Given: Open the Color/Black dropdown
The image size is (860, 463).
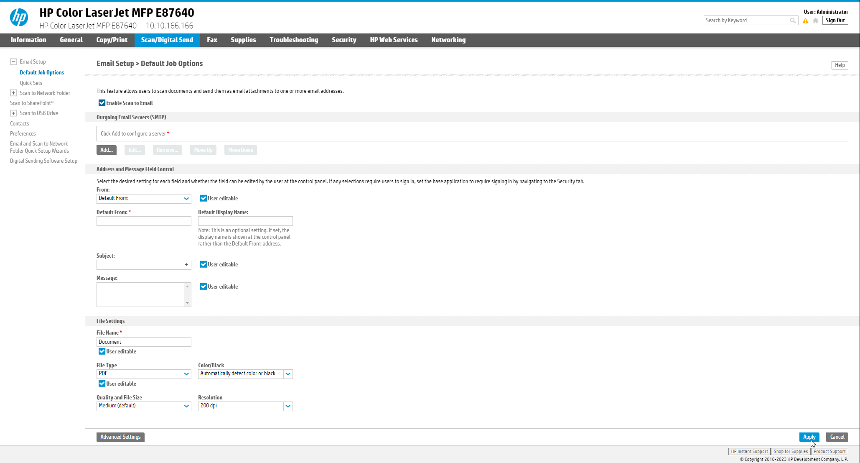Looking at the screenshot, I should coord(245,373).
